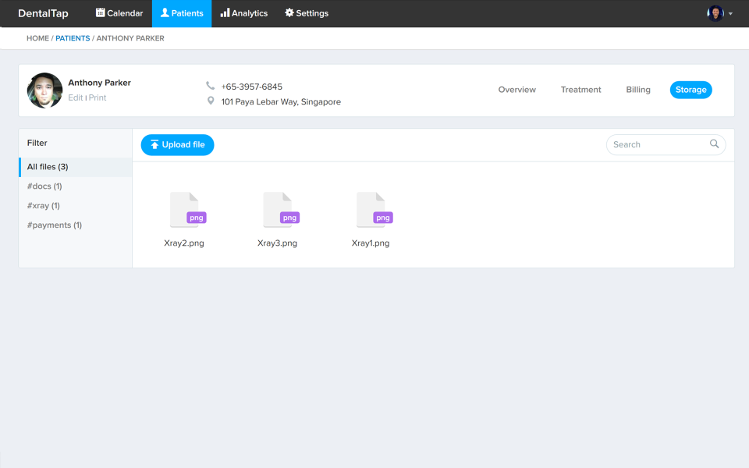The height and width of the screenshot is (468, 749).
Task: Switch to the Treatment tab
Action: (580, 90)
